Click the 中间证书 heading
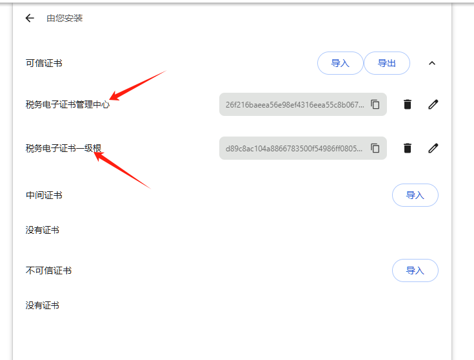Viewport: 474px width, 360px height. [44, 195]
